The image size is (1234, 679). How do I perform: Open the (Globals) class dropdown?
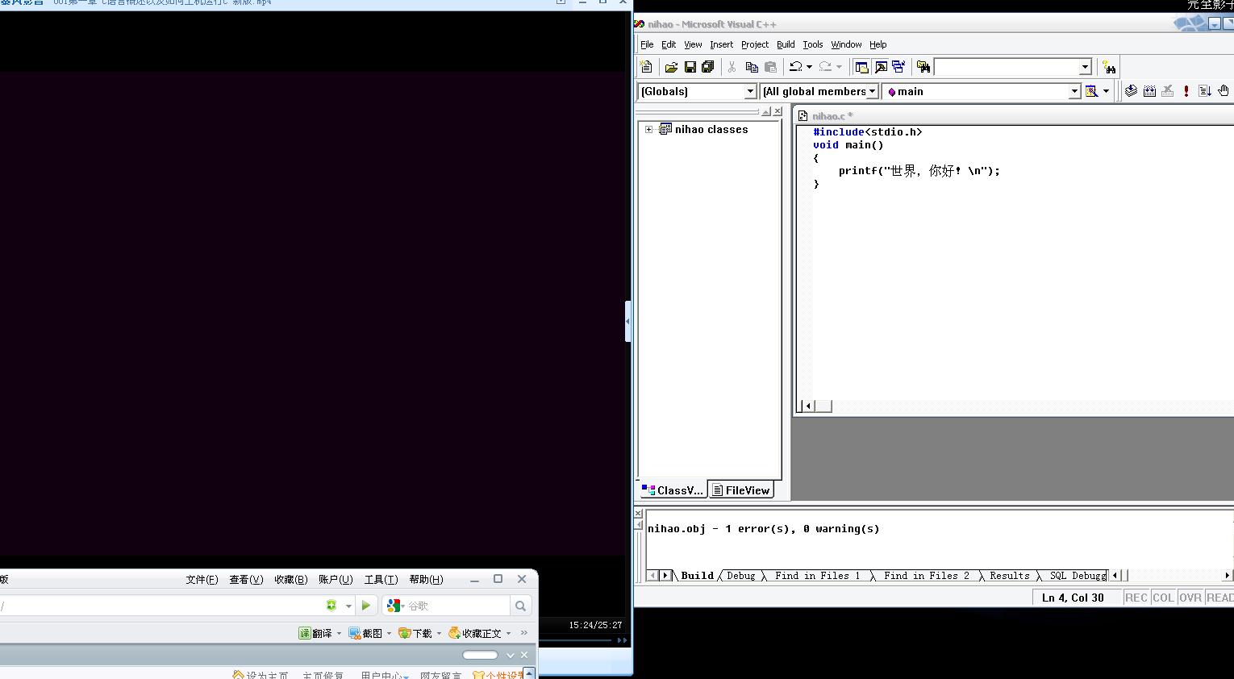[x=750, y=91]
